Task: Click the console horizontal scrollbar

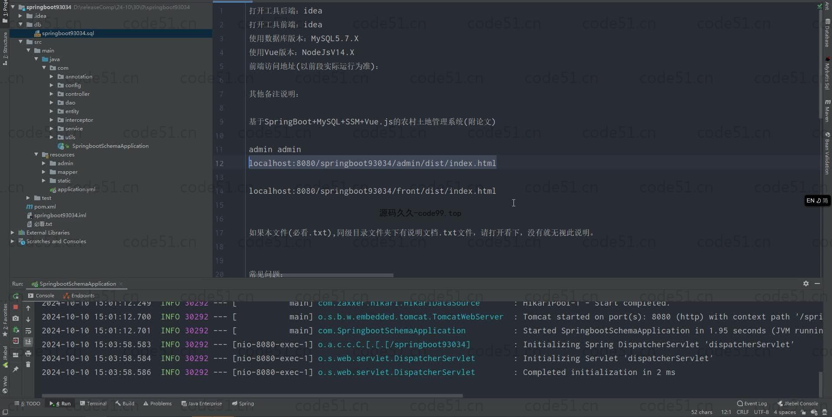Action: click(252, 395)
